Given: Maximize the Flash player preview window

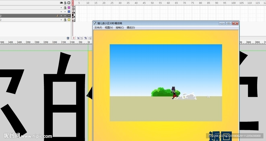Looking at the screenshot, I should pyautogui.click(x=229, y=23).
